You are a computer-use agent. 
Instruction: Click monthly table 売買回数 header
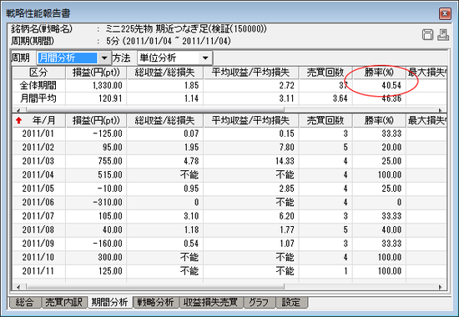click(x=325, y=120)
